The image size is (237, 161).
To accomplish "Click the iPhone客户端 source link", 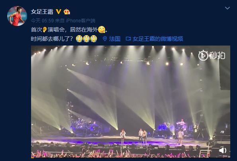I will pyautogui.click(x=80, y=21).
